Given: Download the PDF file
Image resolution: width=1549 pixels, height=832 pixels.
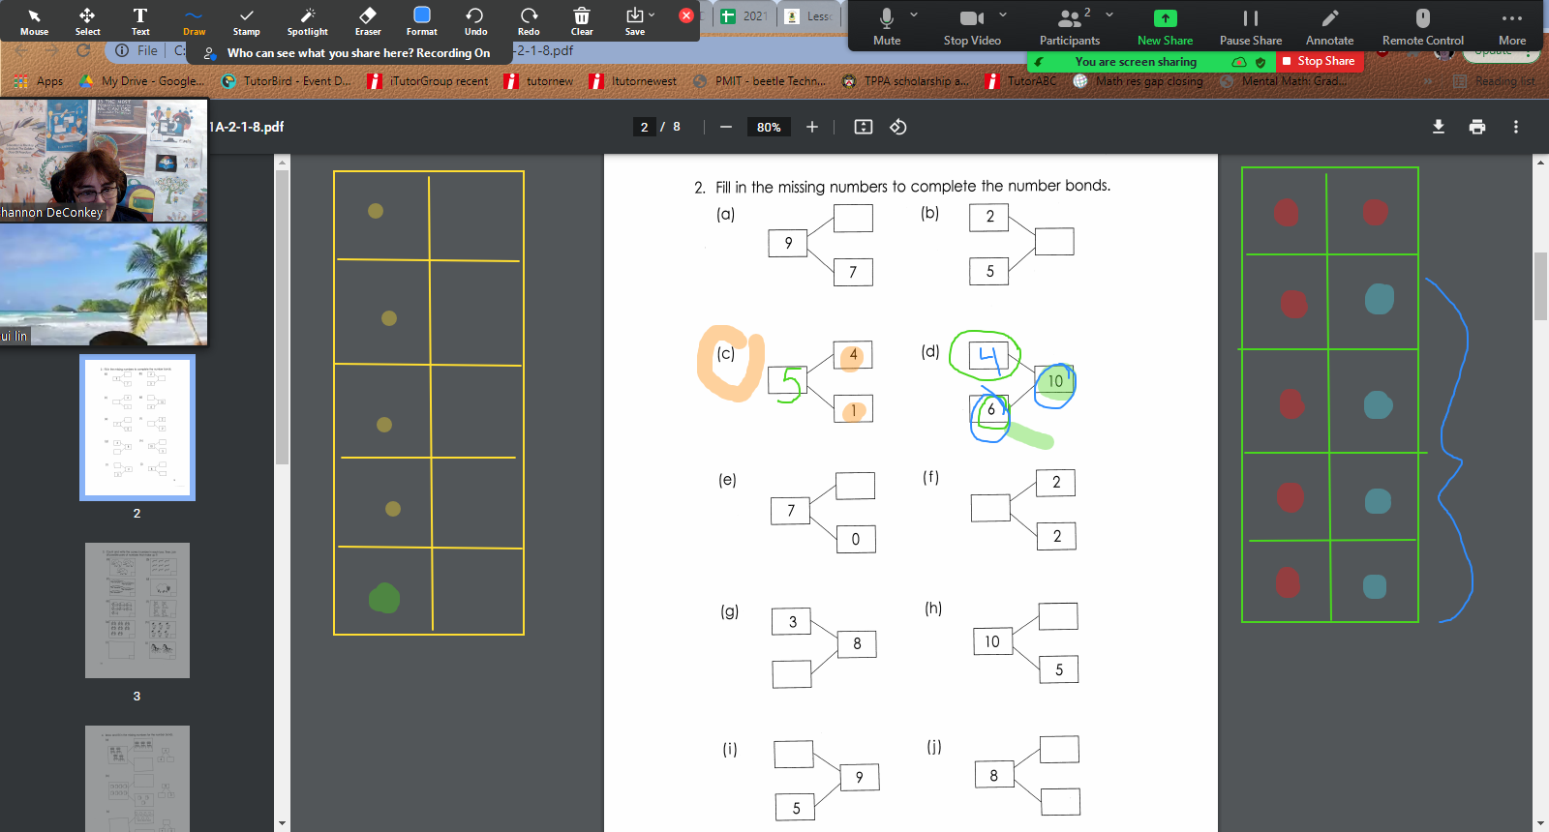Looking at the screenshot, I should point(1439,127).
